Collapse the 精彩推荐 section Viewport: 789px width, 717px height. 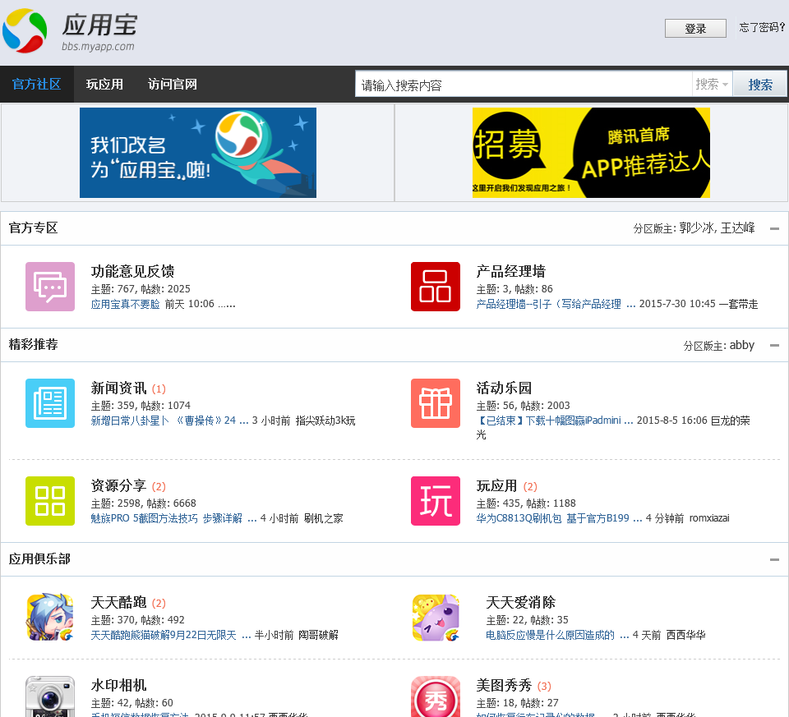click(x=774, y=346)
